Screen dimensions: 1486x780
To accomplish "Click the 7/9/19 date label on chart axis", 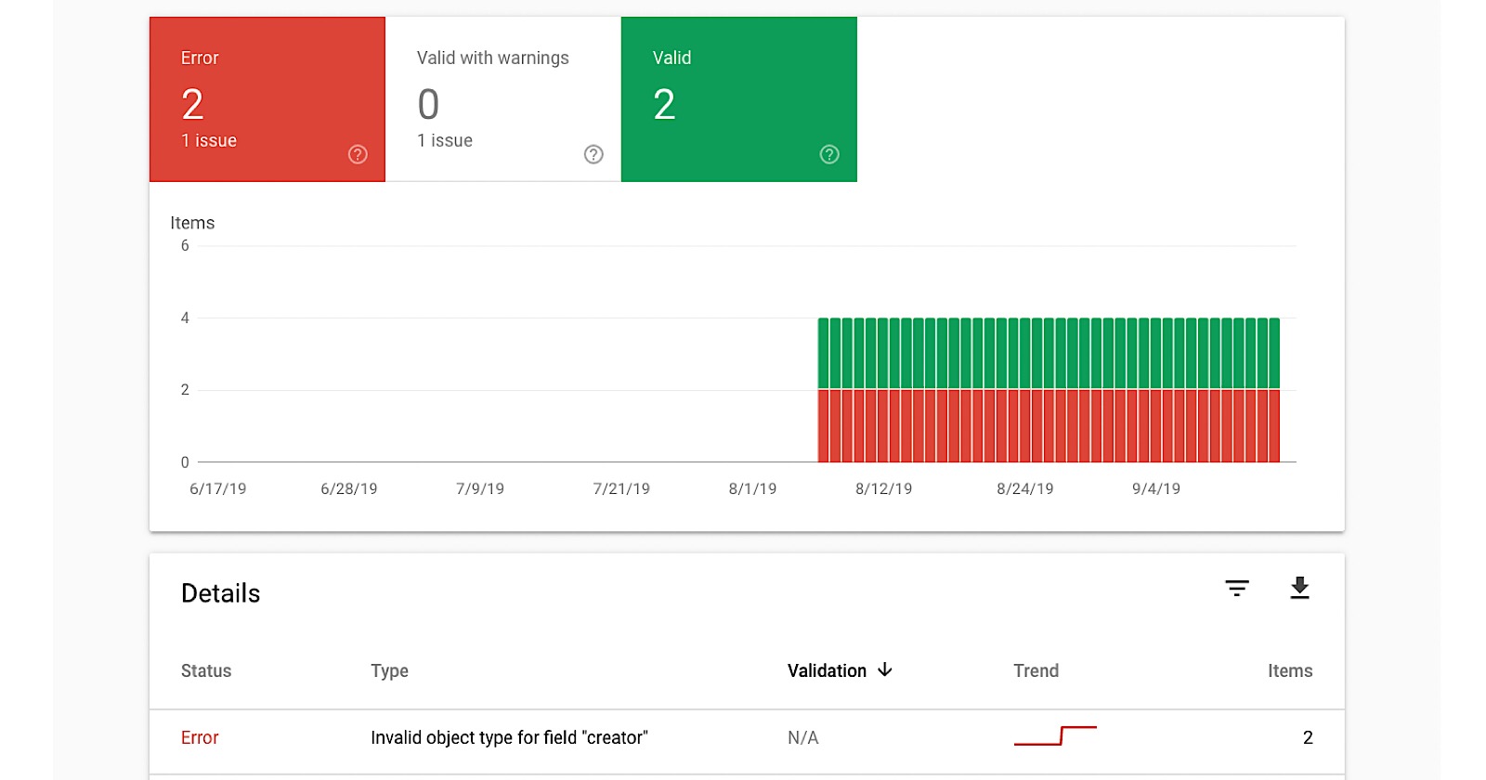I will pos(480,488).
